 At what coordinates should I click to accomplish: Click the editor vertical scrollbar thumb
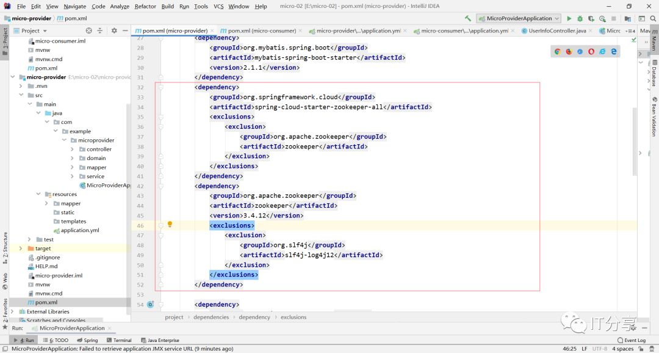pyautogui.click(x=635, y=142)
